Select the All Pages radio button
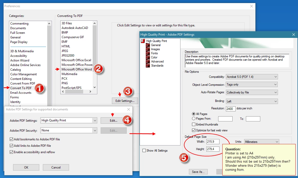This screenshot has height=178, width=298. [194, 114]
